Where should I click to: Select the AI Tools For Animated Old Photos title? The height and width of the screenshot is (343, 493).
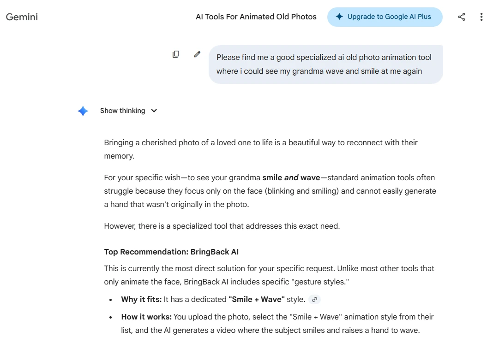pyautogui.click(x=256, y=17)
